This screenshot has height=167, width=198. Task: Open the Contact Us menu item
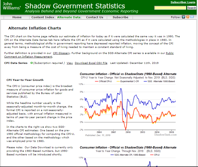95,17
